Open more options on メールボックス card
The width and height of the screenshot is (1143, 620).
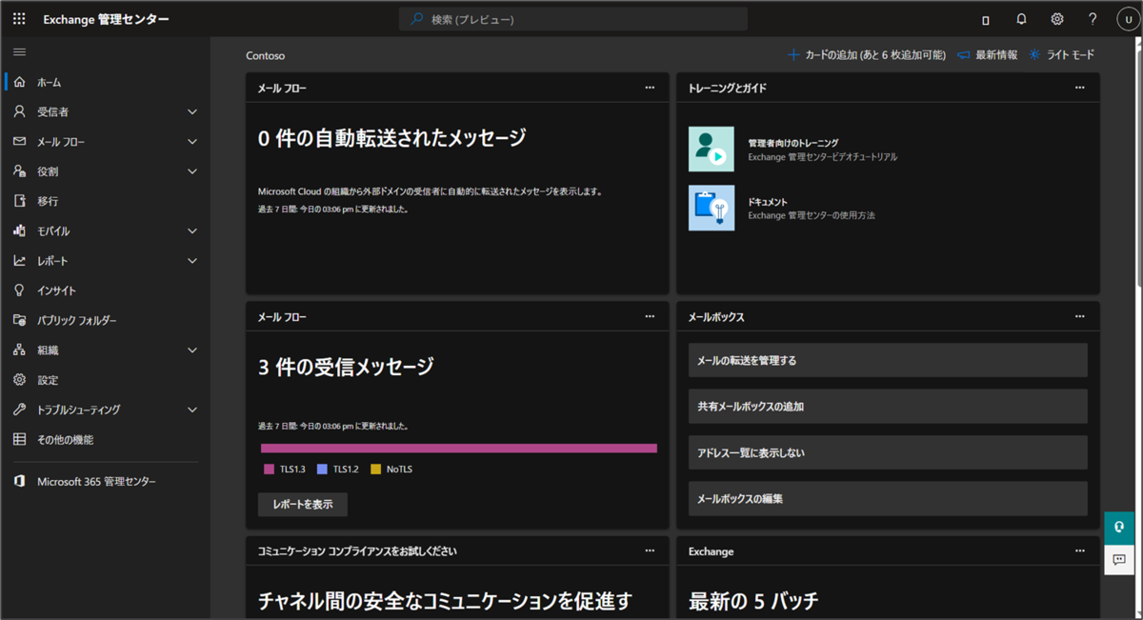click(x=1079, y=316)
